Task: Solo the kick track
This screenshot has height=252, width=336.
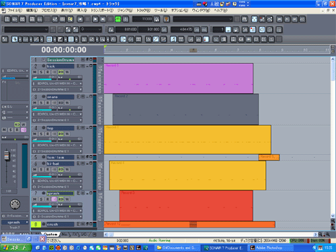Action: (41, 72)
